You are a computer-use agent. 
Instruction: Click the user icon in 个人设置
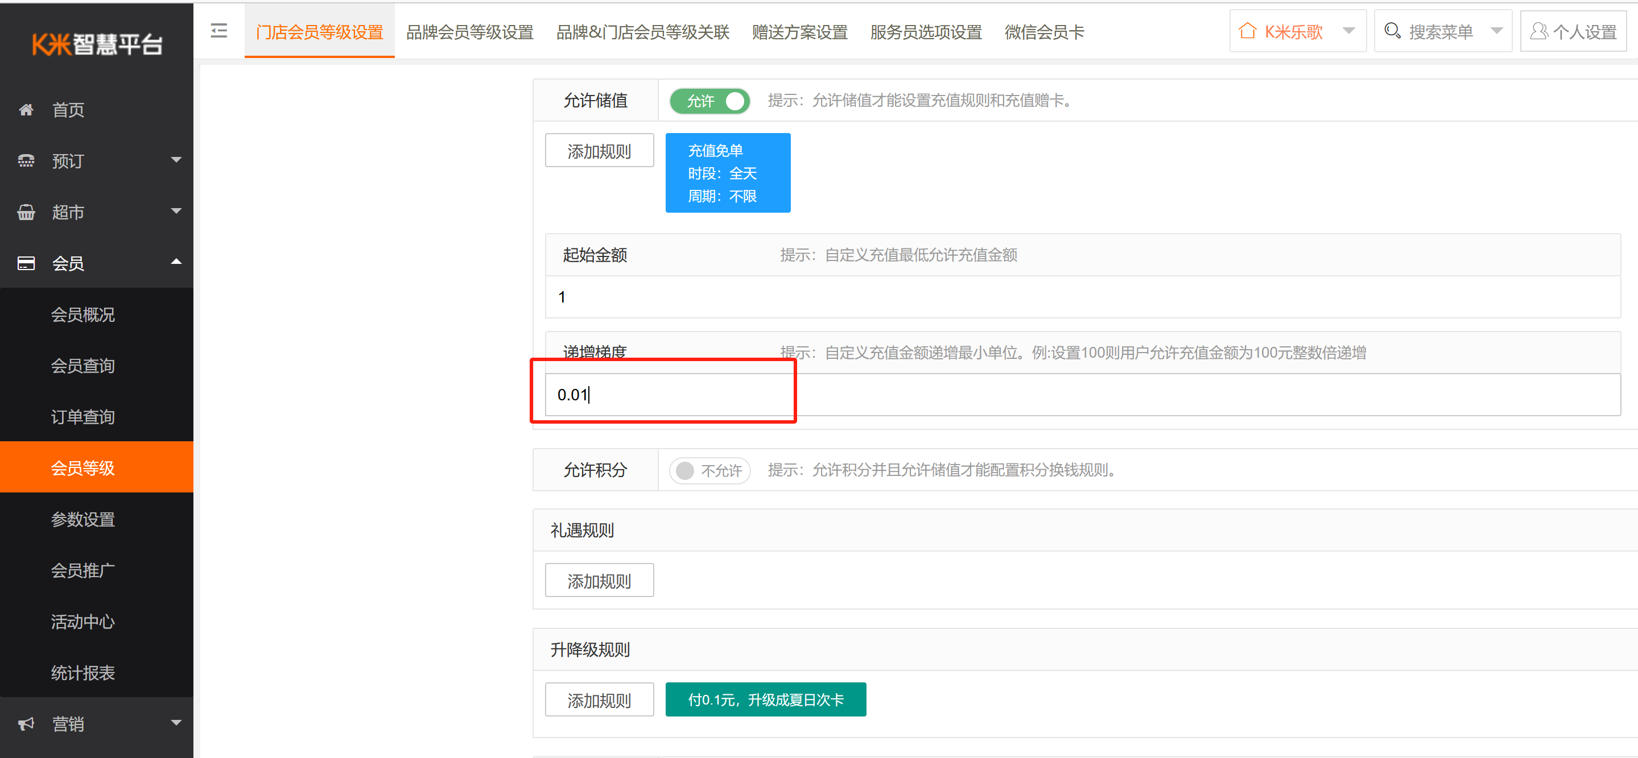click(x=1539, y=31)
